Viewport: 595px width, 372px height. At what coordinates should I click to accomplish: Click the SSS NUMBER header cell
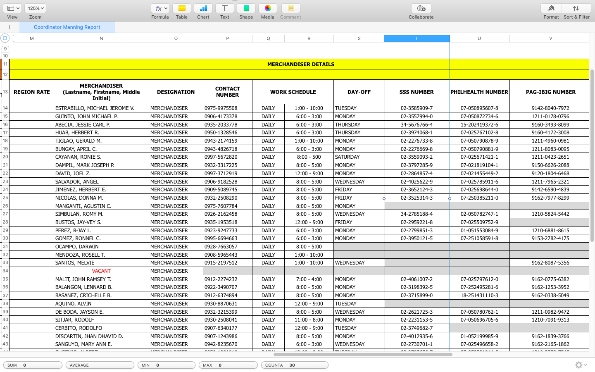tap(416, 92)
